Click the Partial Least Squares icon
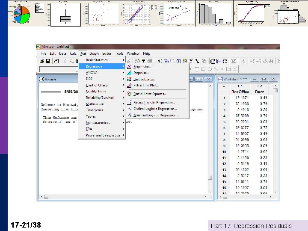The image size is (308, 231). [129, 94]
